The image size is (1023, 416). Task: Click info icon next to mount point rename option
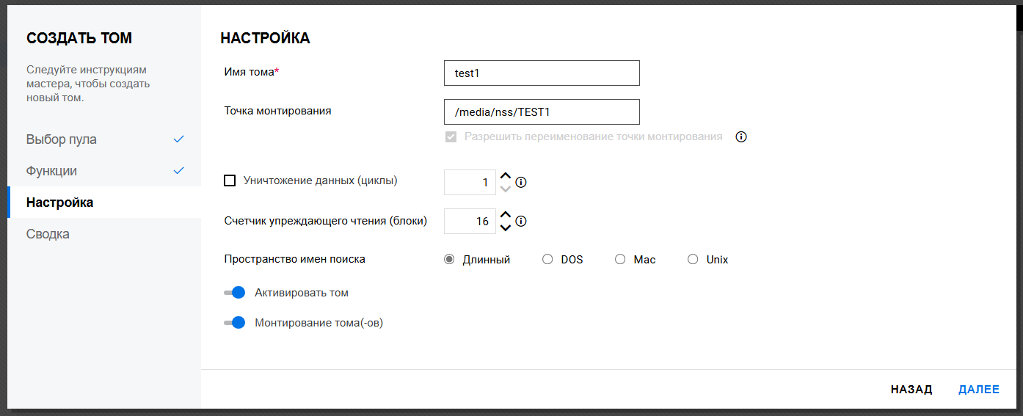click(741, 136)
